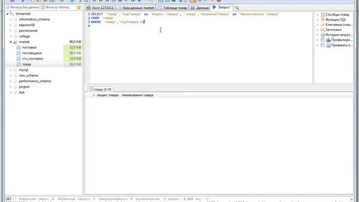Open the Хост: 127.0.0.1 tab
The image size is (359, 202).
pos(100,8)
